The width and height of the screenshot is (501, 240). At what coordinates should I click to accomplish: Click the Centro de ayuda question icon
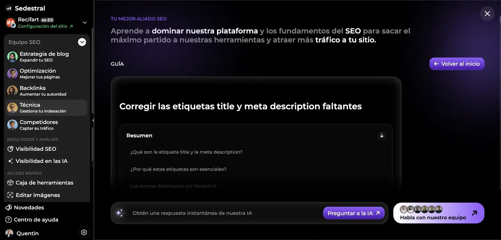tap(9, 220)
